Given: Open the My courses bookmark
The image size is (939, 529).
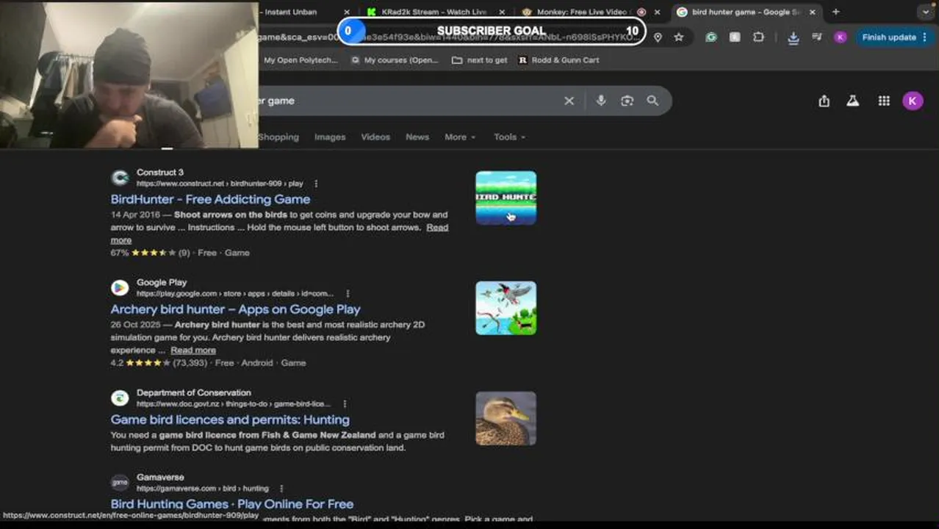Looking at the screenshot, I should point(394,60).
